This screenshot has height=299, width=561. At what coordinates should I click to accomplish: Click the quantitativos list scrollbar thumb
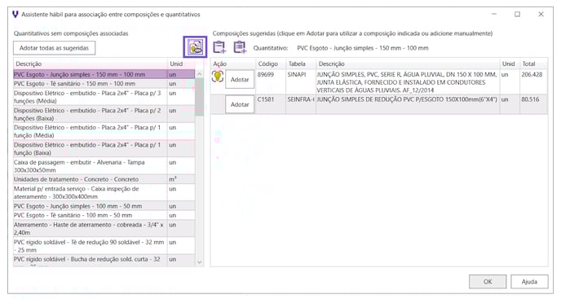tap(200, 97)
